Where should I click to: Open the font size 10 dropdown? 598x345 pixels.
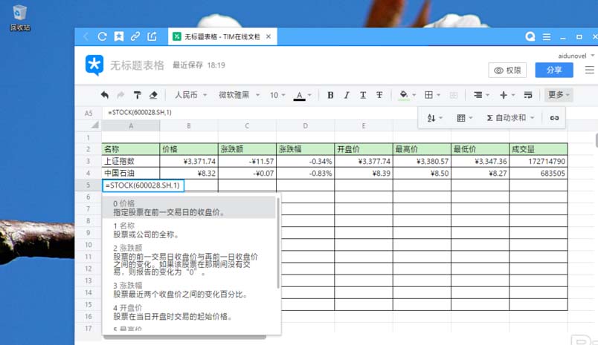click(277, 95)
